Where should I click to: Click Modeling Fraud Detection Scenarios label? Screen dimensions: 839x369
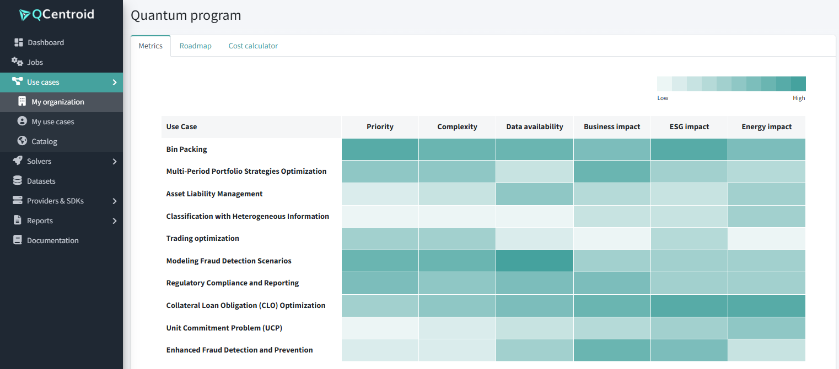[x=229, y=261]
